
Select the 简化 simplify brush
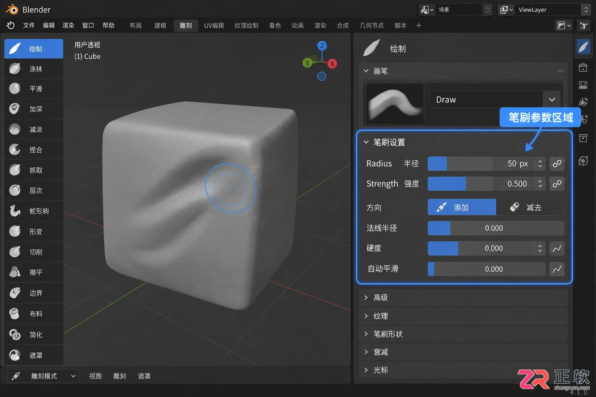34,335
